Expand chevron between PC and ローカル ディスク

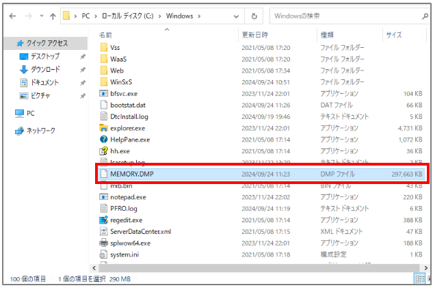click(x=96, y=16)
